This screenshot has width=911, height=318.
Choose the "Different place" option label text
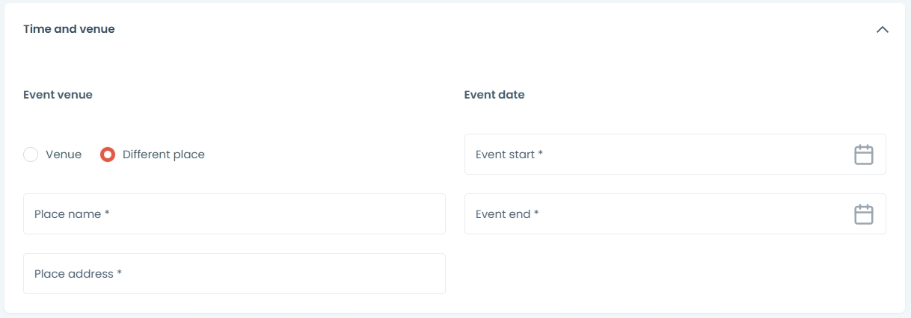(163, 155)
